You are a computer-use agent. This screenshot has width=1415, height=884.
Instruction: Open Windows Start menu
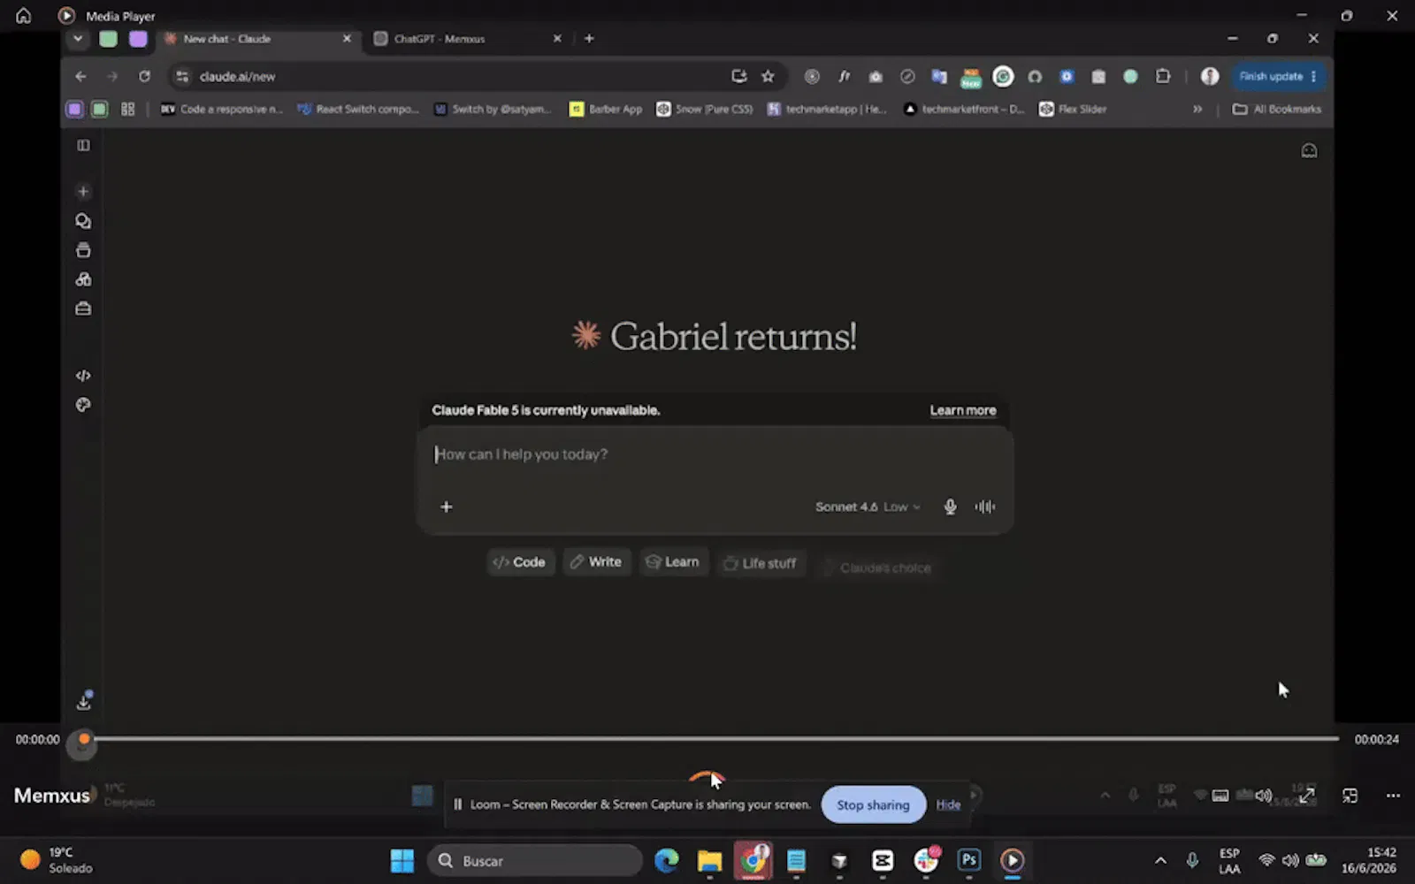click(402, 860)
